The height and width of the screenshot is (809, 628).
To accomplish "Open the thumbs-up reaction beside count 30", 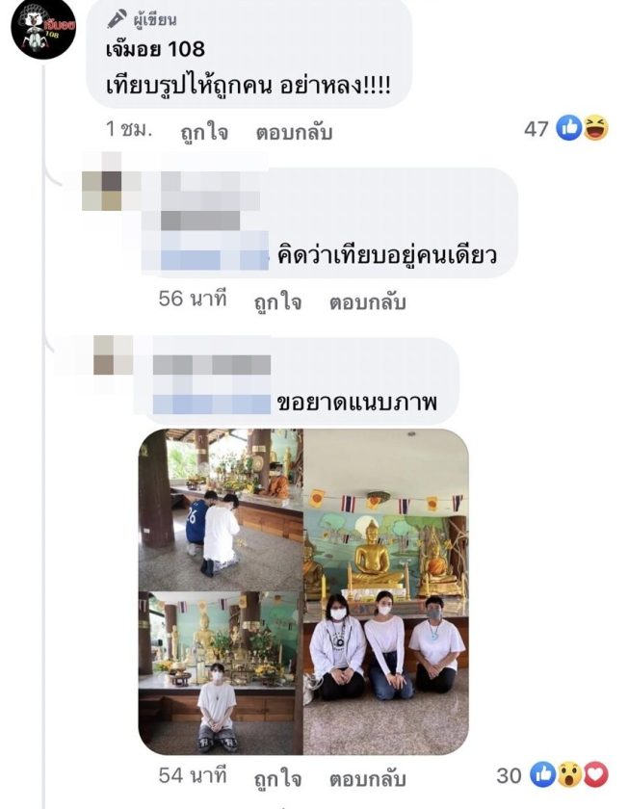I will click(543, 774).
